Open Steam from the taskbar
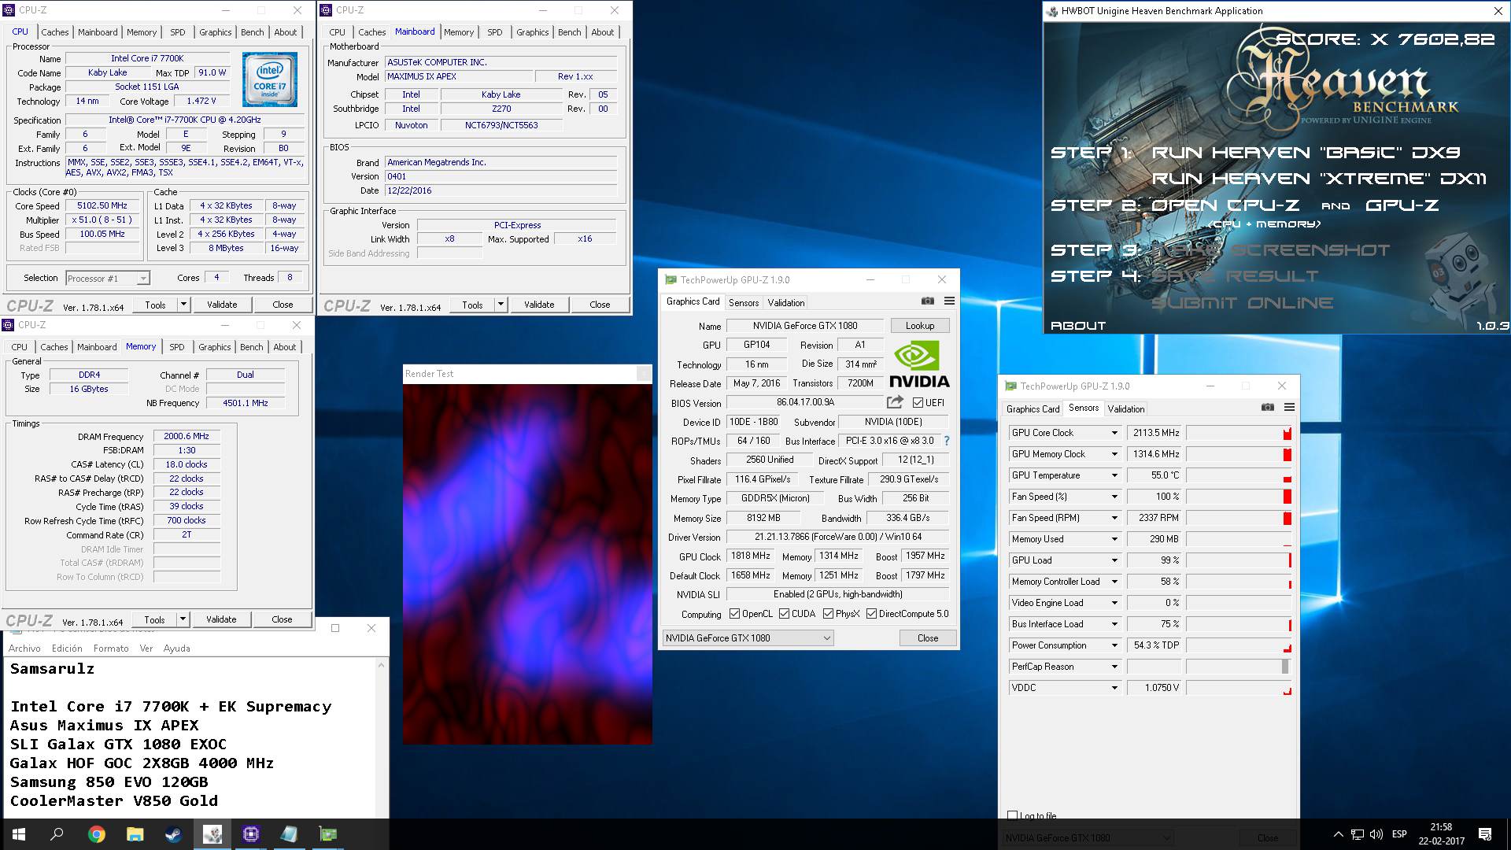Viewport: 1511px width, 850px height. coord(173,834)
